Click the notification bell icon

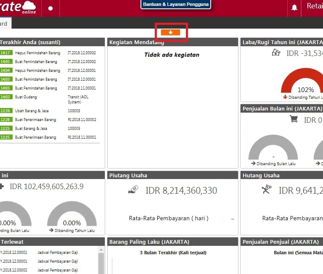(x=294, y=8)
